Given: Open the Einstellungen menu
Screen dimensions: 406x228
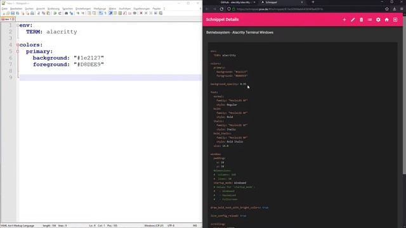Looking at the screenshot, I should (83, 8).
